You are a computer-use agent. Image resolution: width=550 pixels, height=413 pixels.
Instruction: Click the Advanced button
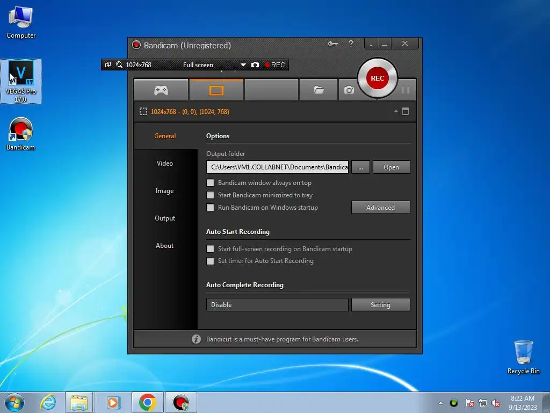point(381,207)
